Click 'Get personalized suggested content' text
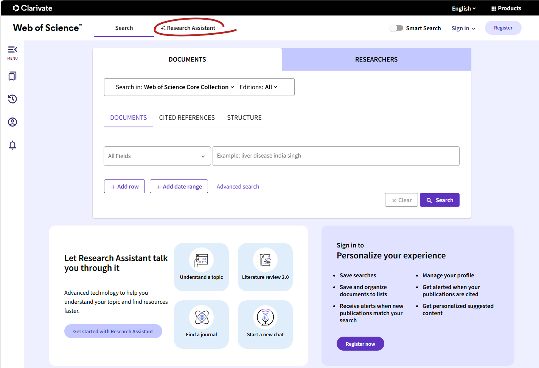539x368 pixels. 458,309
